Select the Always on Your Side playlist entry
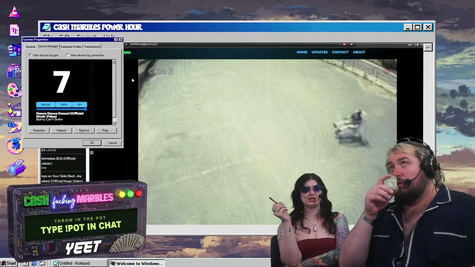Image resolution: width=475 pixels, height=267 pixels. point(62,179)
